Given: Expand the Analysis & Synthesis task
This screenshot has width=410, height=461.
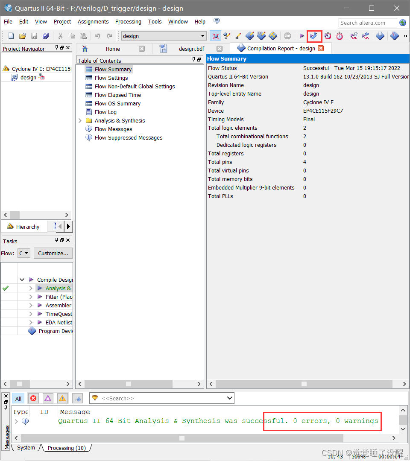Looking at the screenshot, I should coord(31,289).
